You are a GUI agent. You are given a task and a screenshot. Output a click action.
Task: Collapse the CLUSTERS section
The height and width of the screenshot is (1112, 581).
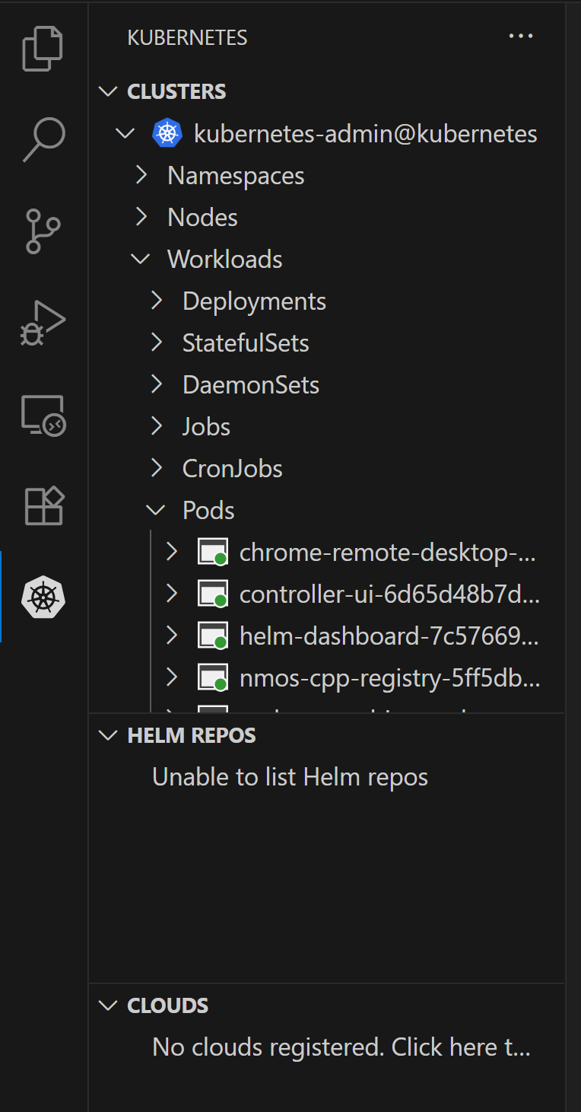point(109,91)
